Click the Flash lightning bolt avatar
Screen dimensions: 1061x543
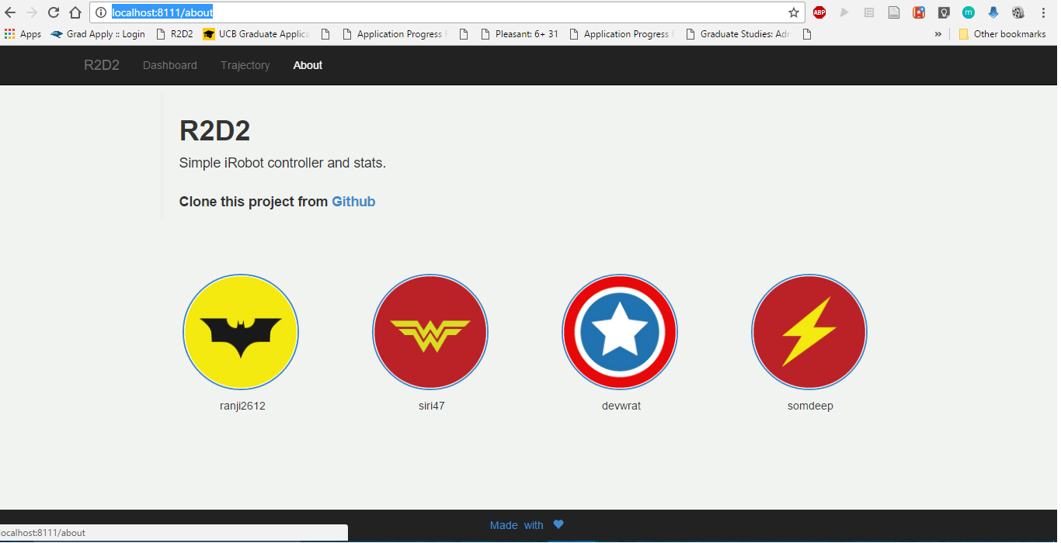pyautogui.click(x=809, y=332)
